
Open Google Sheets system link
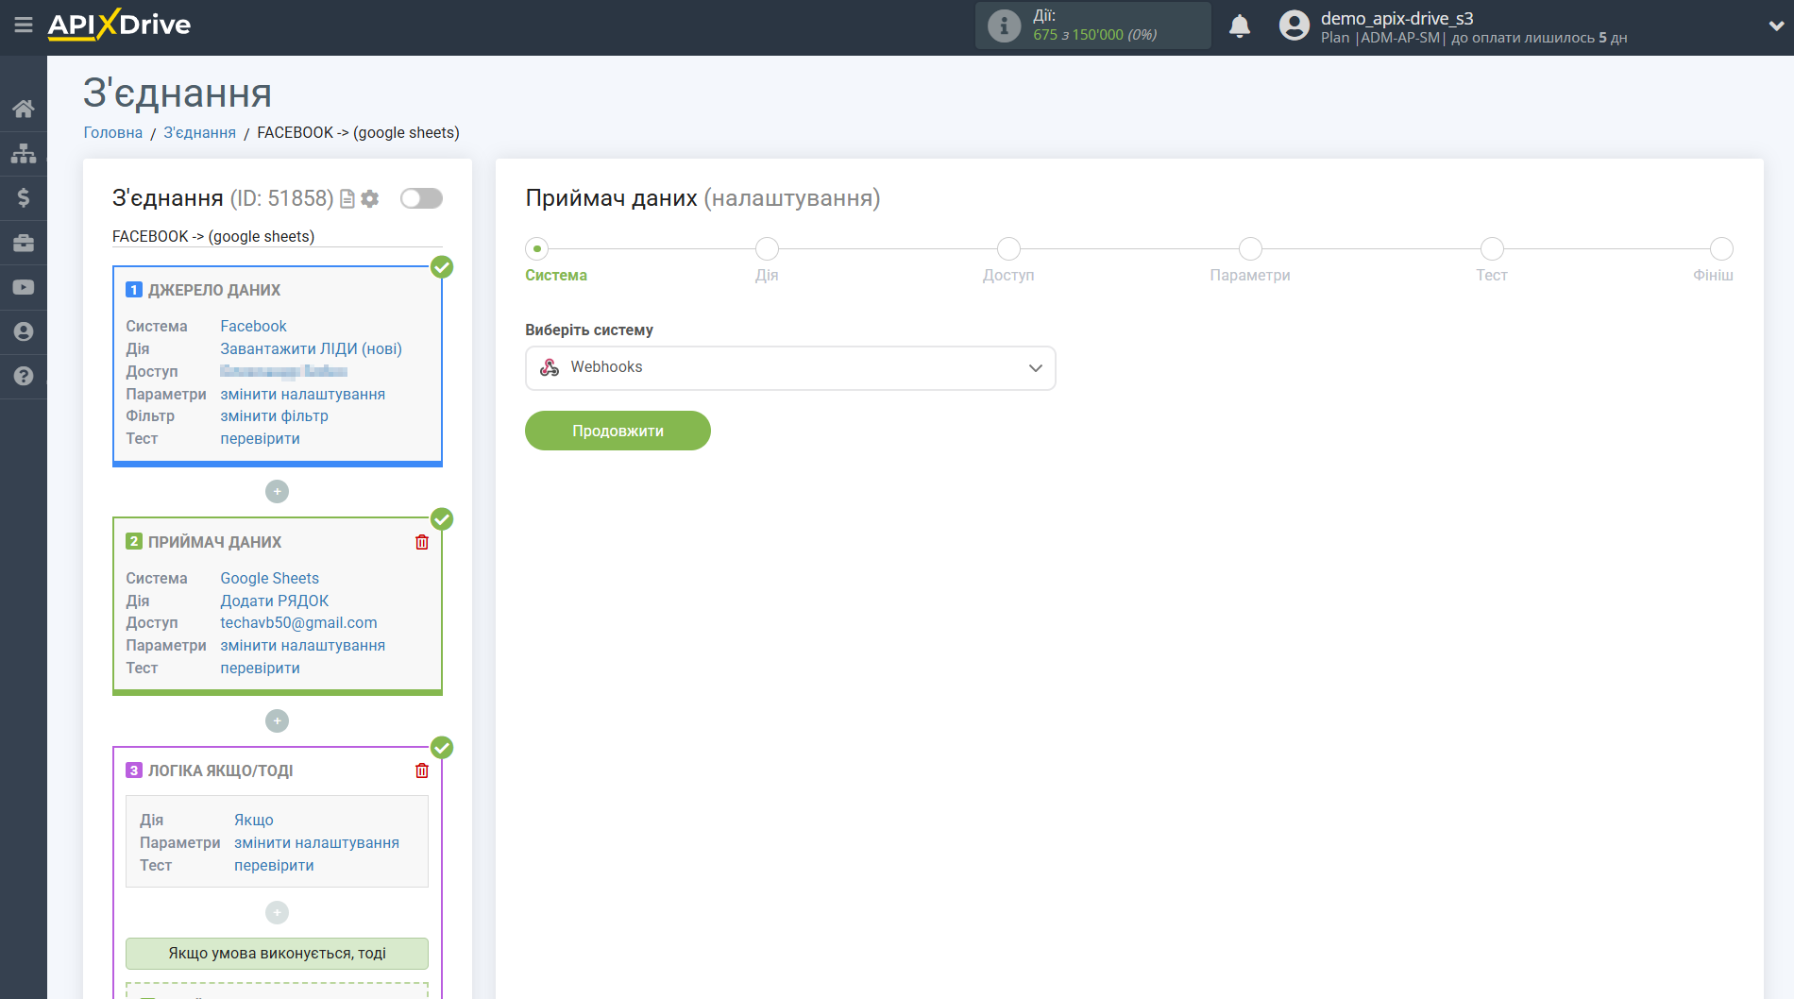pos(269,578)
